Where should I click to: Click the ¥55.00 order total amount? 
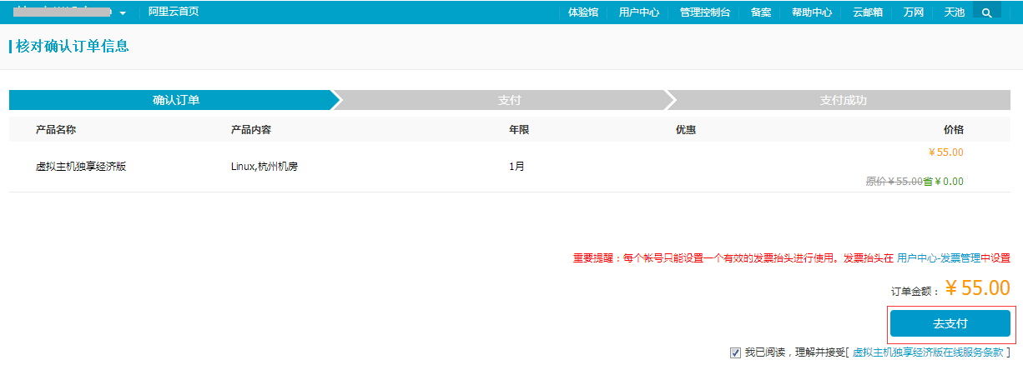(977, 288)
